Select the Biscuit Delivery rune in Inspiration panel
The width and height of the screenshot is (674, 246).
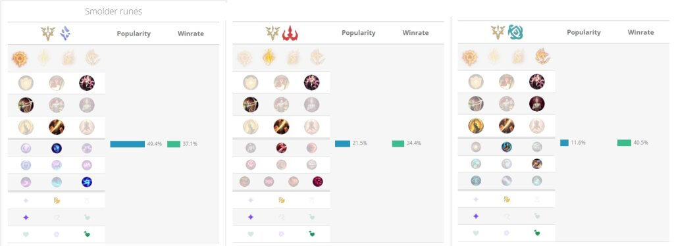pos(537,164)
